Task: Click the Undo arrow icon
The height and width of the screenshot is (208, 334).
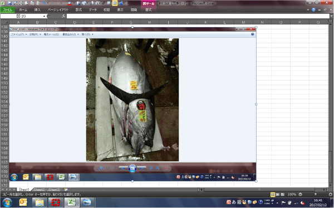Action: click(44, 3)
